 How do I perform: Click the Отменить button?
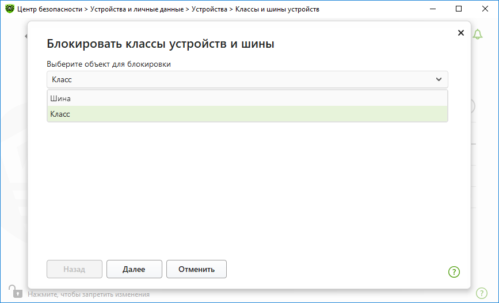coord(196,269)
